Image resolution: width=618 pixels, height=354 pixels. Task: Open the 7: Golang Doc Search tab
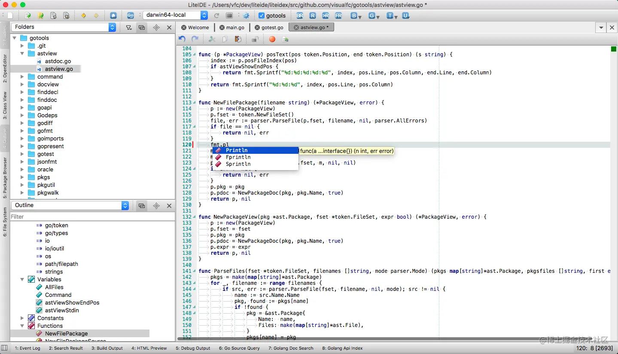point(291,348)
